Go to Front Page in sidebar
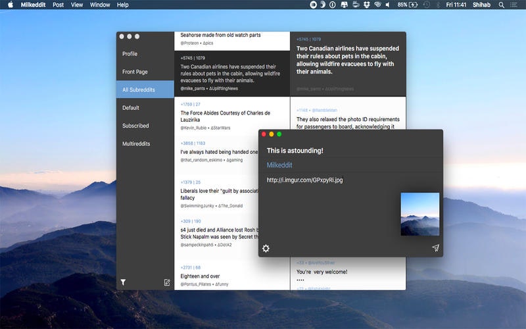 [145, 72]
